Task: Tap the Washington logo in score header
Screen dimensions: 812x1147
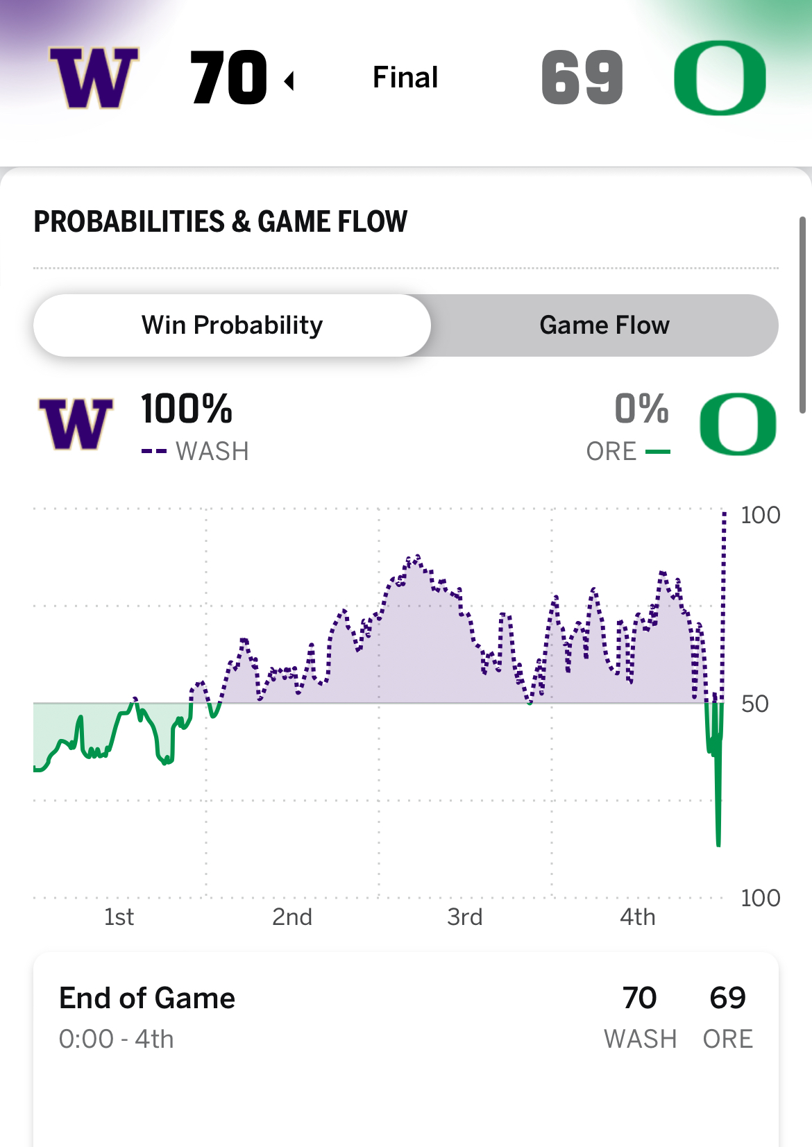Action: point(94,78)
